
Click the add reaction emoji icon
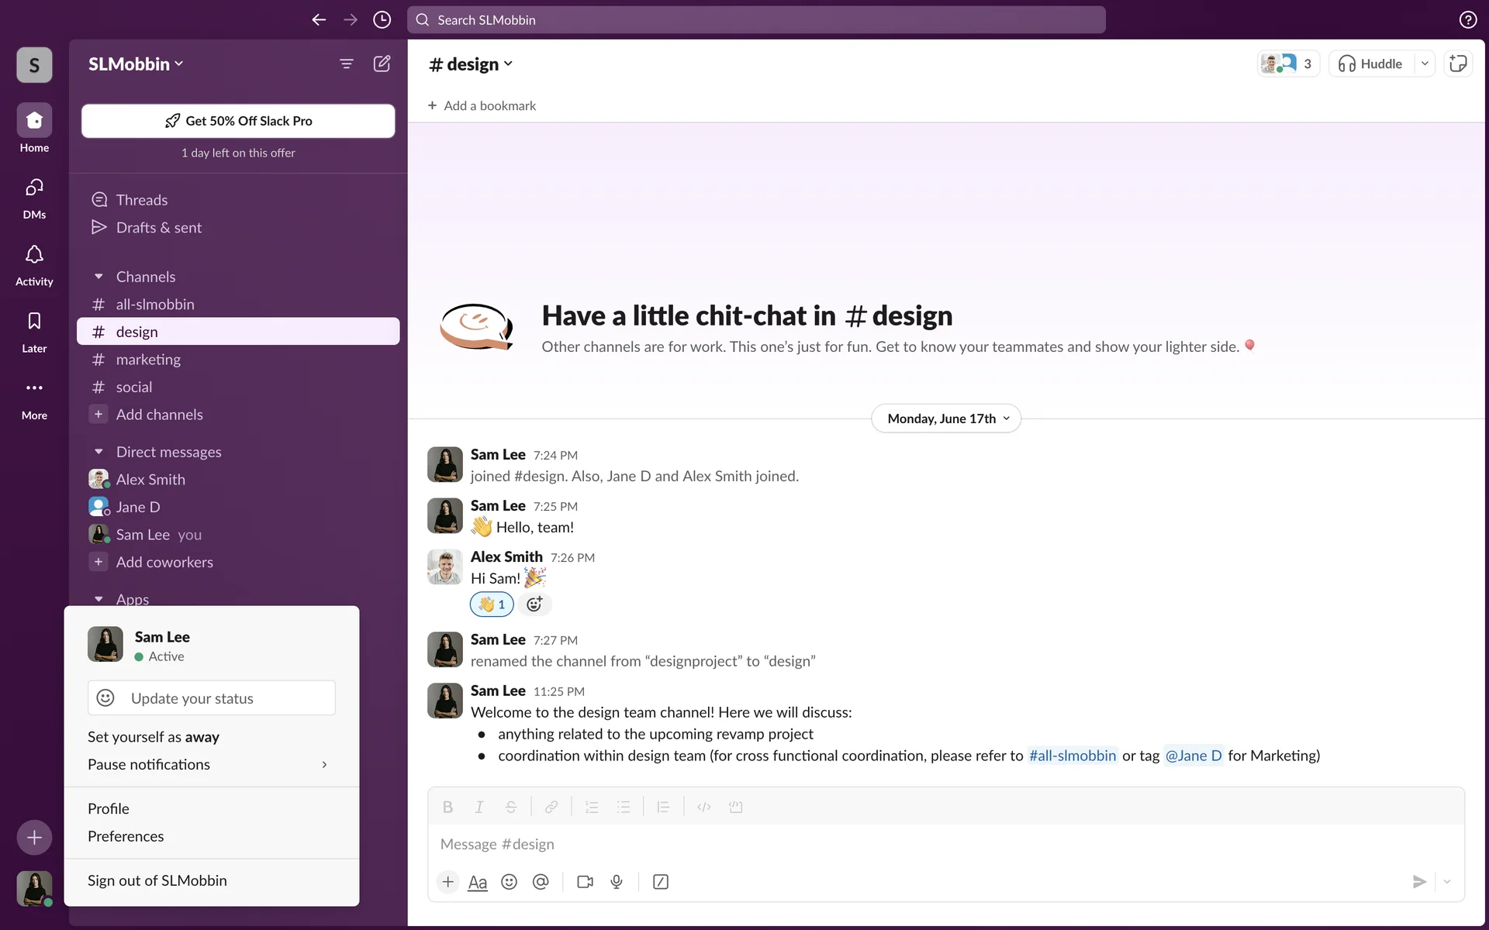(534, 604)
